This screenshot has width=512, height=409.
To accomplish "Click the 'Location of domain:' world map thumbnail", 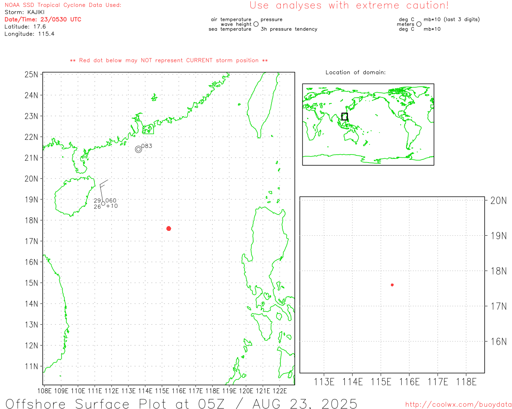I will [x=368, y=124].
